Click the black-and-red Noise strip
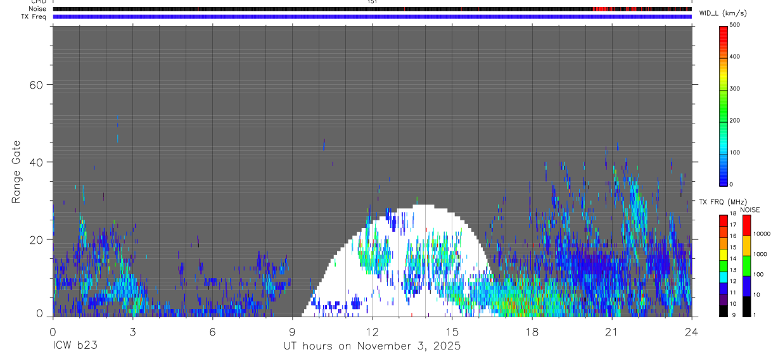The width and height of the screenshot is (778, 359). (373, 9)
